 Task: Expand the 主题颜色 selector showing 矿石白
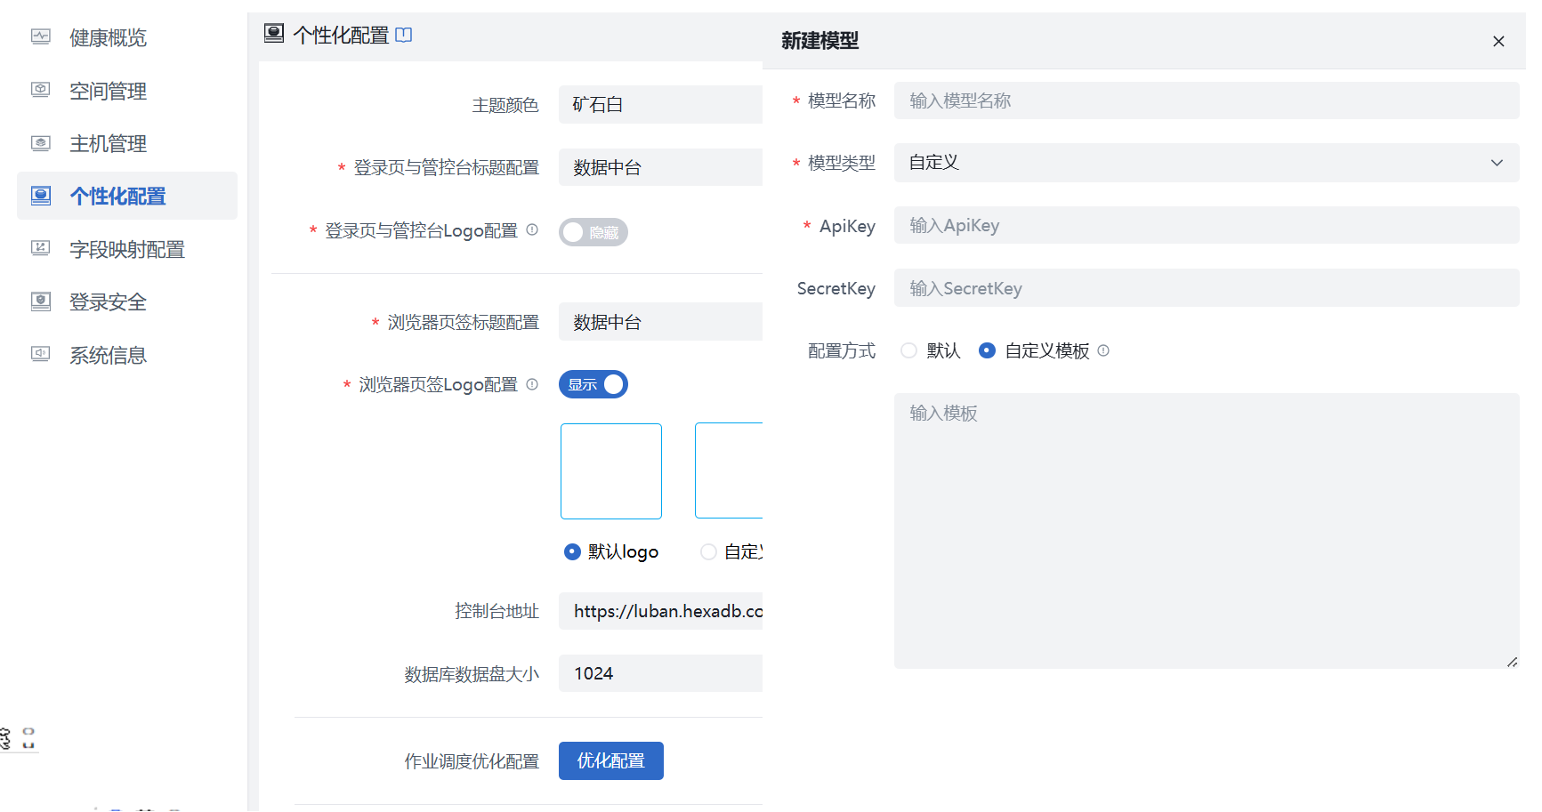(x=660, y=104)
